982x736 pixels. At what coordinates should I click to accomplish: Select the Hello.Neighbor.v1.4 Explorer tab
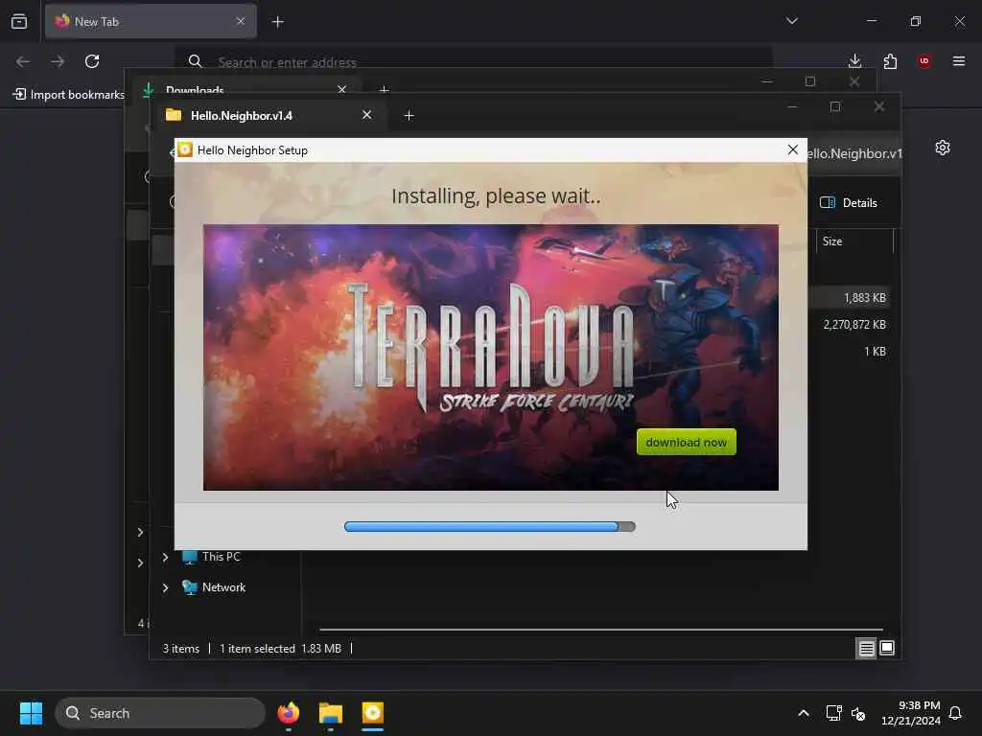coord(269,115)
